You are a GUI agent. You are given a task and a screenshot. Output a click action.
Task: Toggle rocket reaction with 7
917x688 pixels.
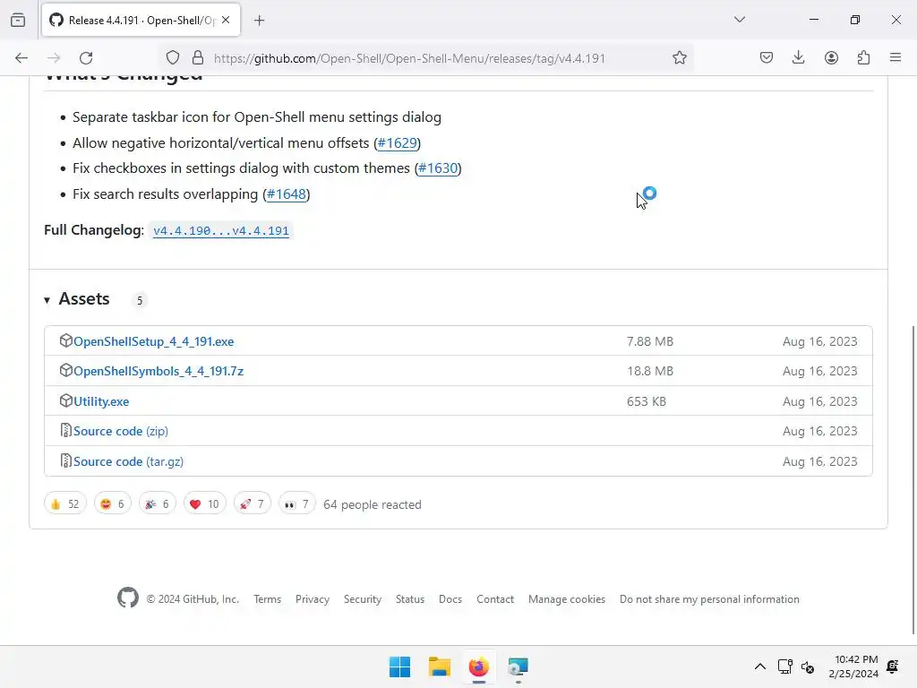(252, 504)
